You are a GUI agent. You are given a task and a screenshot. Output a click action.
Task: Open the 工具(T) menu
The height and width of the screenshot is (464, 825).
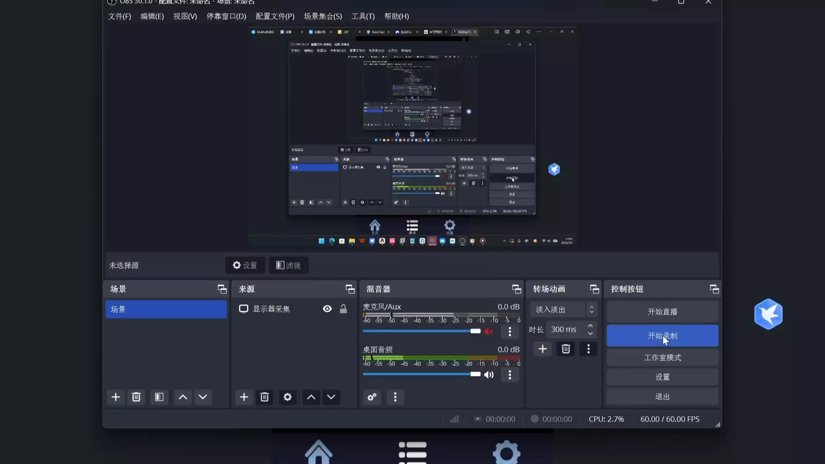363,16
